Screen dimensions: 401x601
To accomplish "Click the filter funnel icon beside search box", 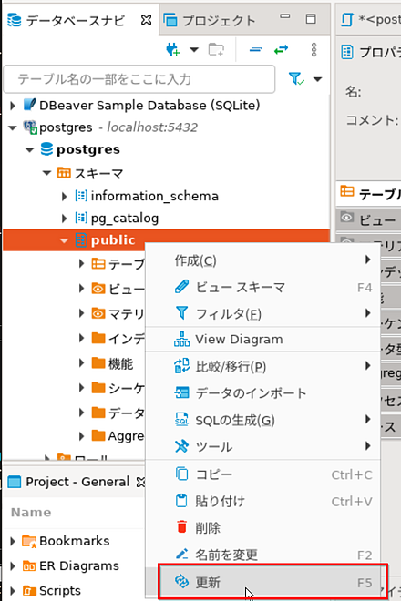I will (x=296, y=79).
